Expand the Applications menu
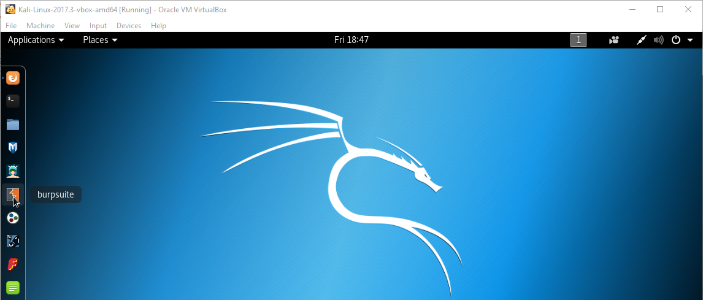The width and height of the screenshot is (703, 300). [x=36, y=40]
